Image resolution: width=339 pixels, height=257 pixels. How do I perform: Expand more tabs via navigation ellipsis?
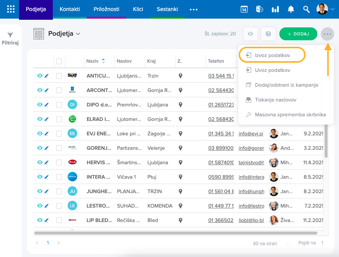(193, 10)
